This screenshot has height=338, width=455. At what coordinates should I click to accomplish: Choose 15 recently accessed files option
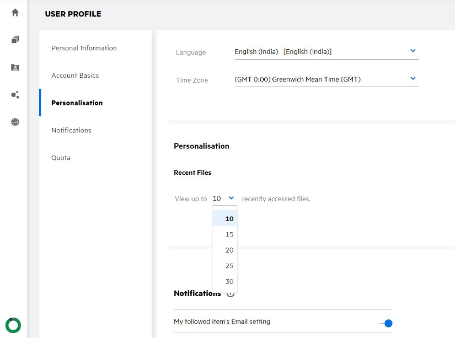tap(229, 234)
